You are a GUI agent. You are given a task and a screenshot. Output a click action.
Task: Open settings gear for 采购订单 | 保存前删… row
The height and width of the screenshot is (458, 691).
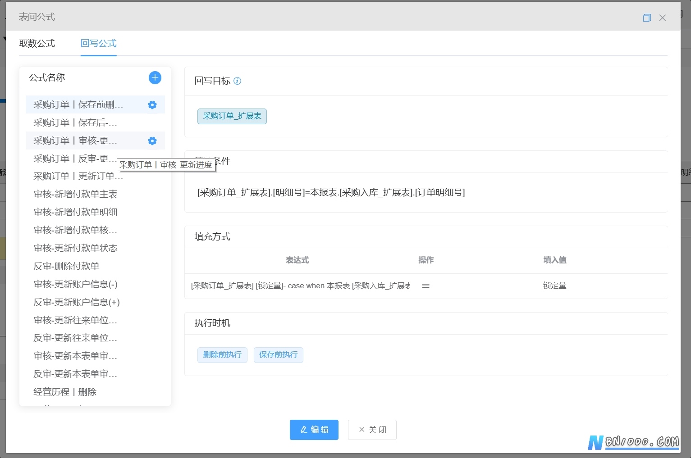(x=152, y=105)
